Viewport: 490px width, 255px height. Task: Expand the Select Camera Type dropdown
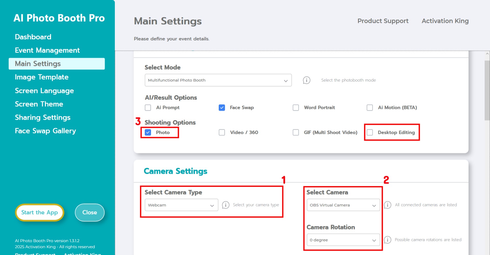point(181,205)
